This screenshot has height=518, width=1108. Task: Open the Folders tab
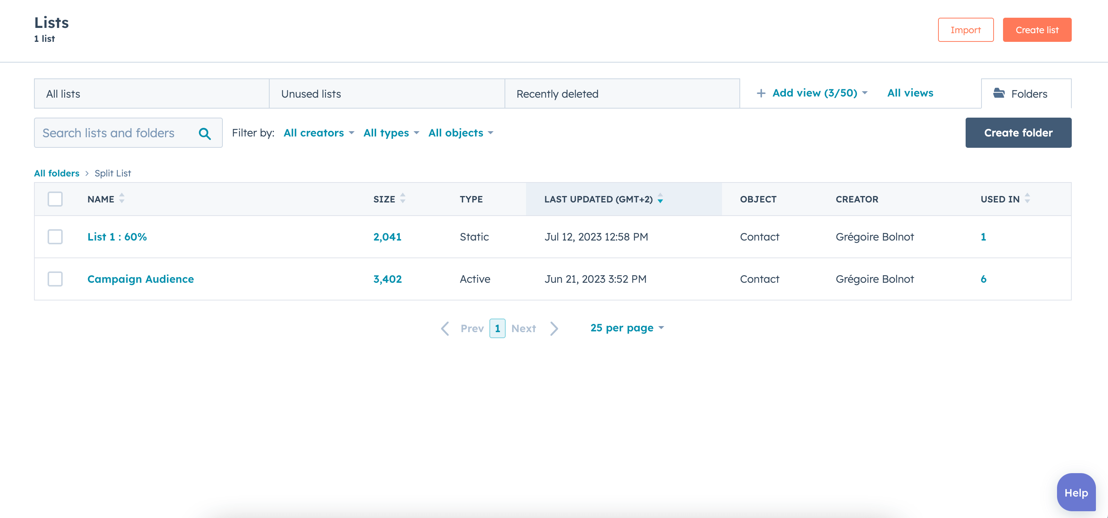[x=1026, y=93]
